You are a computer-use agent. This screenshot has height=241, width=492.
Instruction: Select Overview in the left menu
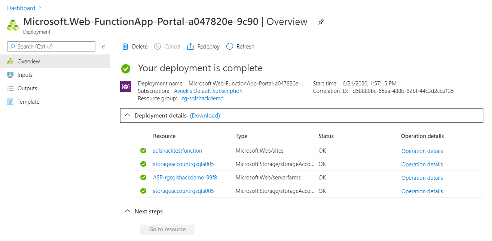point(28,62)
